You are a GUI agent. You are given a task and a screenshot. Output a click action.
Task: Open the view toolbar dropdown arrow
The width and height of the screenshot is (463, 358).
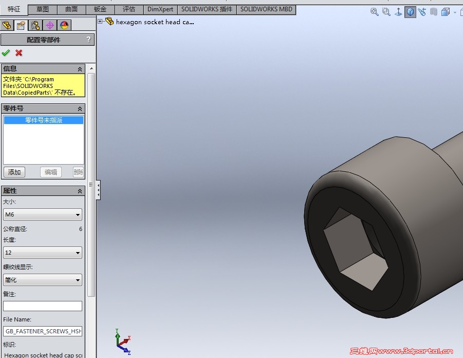[455, 12]
